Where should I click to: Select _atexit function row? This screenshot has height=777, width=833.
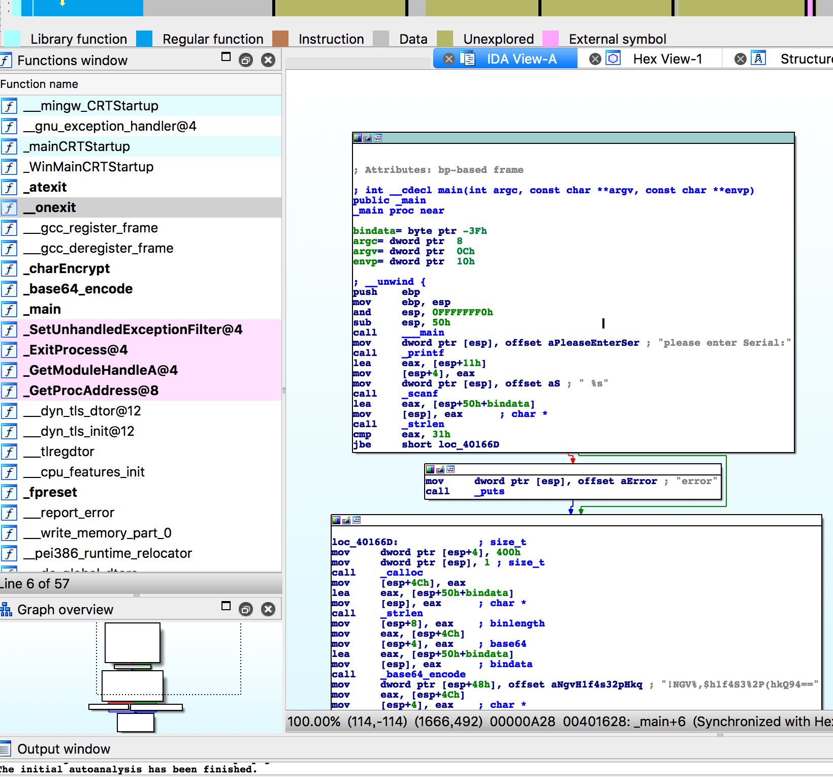[141, 187]
